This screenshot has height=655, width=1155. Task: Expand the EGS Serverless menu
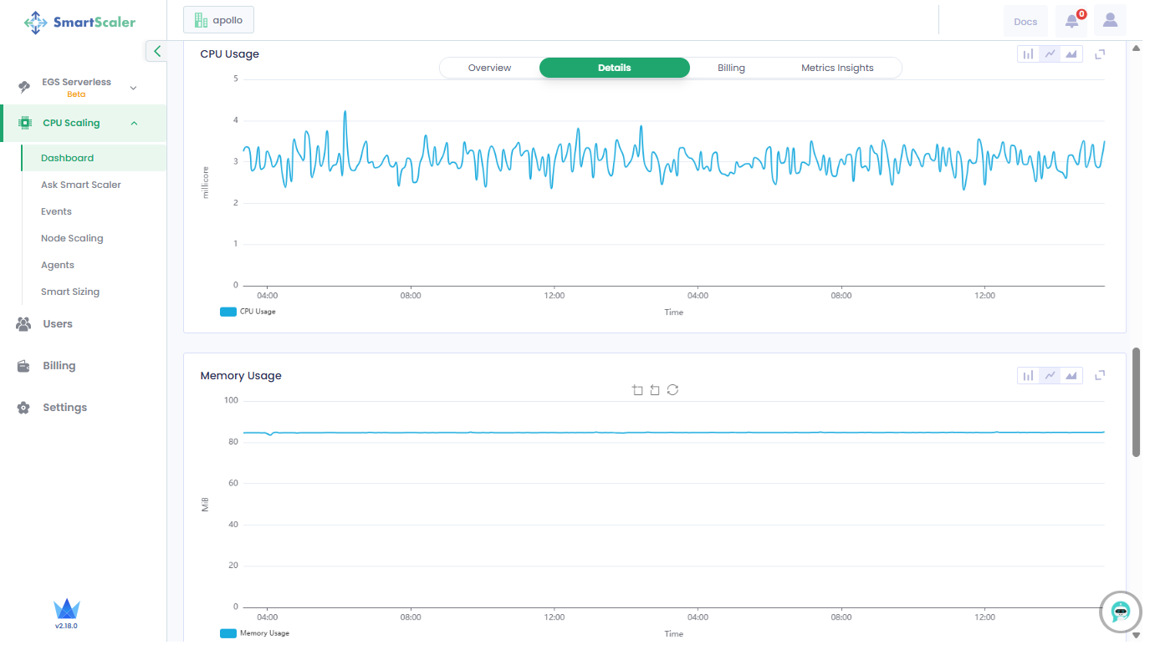pyautogui.click(x=132, y=88)
